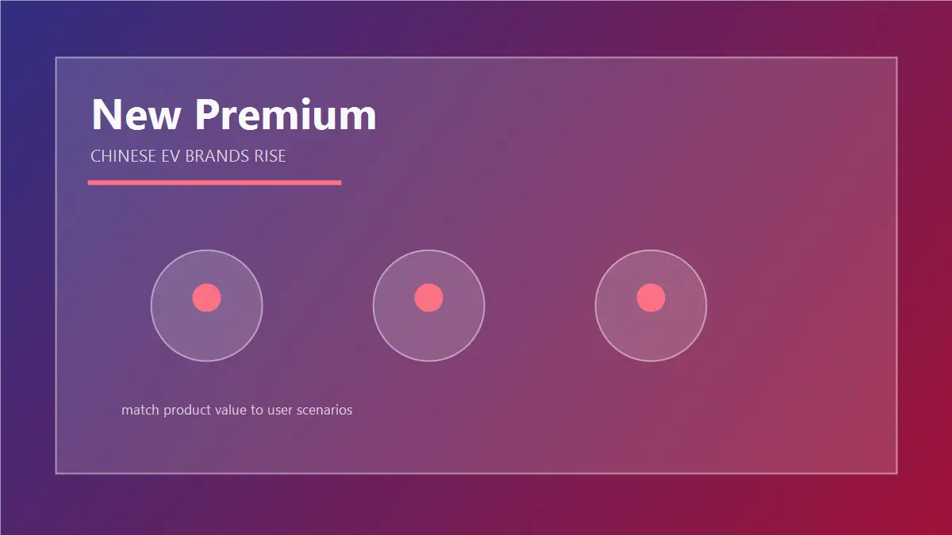
Task: Click the word "Premium" in the title
Action: (286, 115)
